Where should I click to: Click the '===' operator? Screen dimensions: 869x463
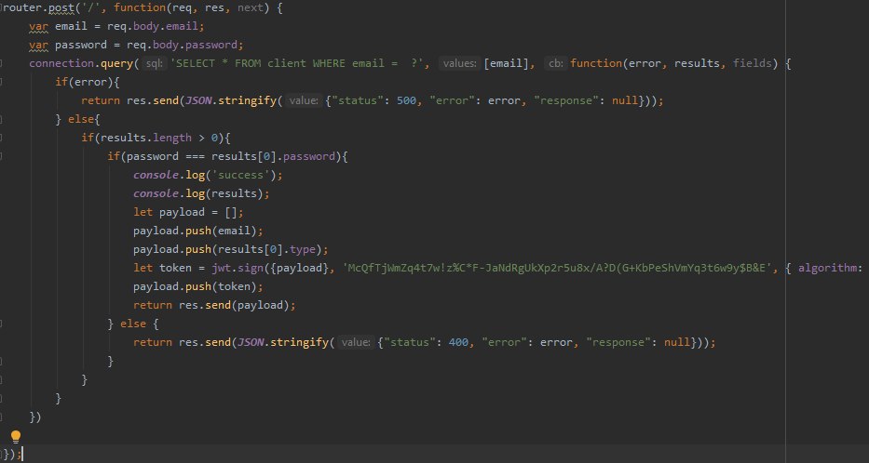click(195, 156)
